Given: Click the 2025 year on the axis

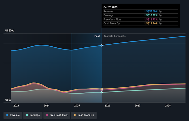Looking at the screenshot, I should click(77, 106).
